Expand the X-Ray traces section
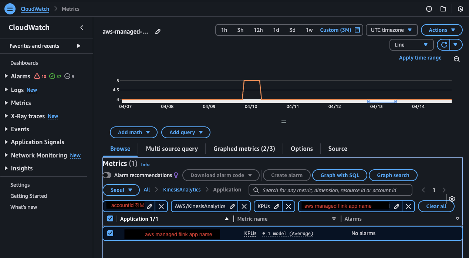This screenshot has width=469, height=258. click(6, 116)
